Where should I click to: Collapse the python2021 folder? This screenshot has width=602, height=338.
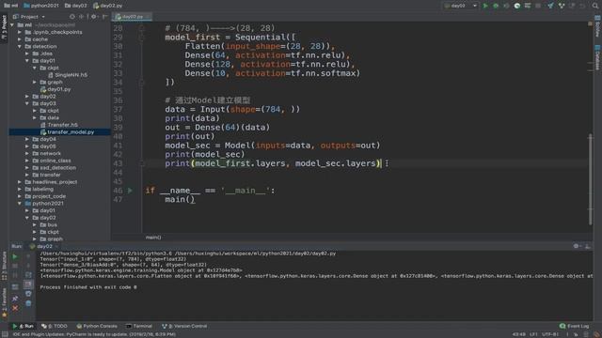[x=20, y=204]
